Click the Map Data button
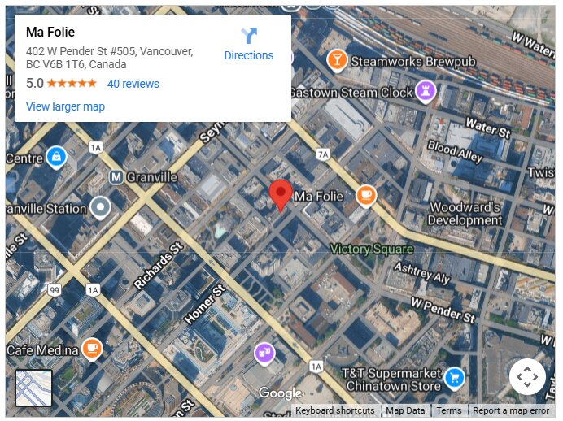Viewport: 563px width, 421px height. [x=405, y=410]
